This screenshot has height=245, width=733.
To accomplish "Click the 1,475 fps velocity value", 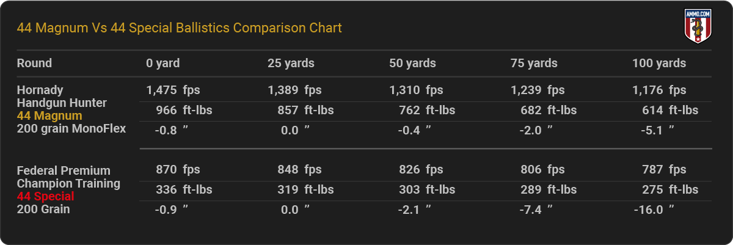I will tap(173, 90).
